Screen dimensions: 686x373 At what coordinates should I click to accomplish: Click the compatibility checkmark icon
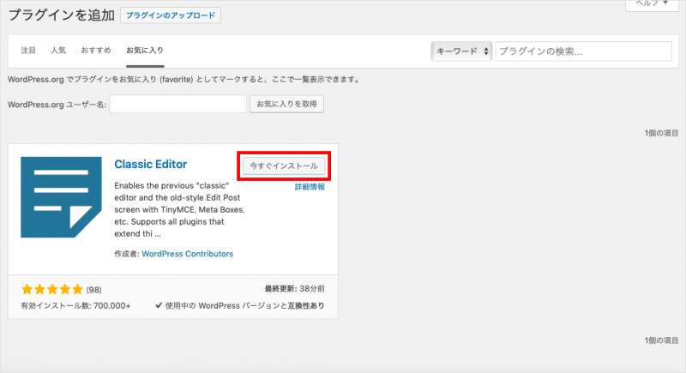click(159, 305)
